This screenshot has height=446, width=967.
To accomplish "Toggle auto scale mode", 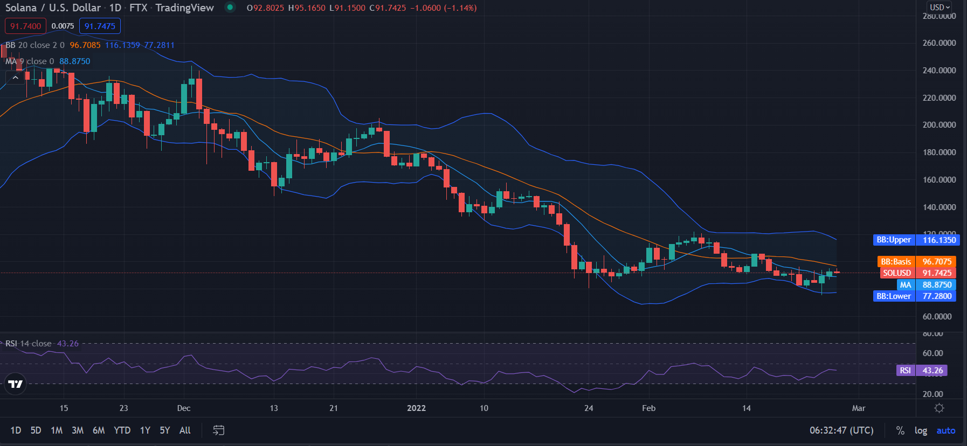I will point(946,430).
